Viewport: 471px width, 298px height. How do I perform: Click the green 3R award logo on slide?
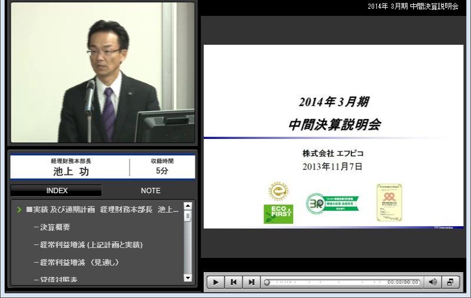tap(333, 203)
